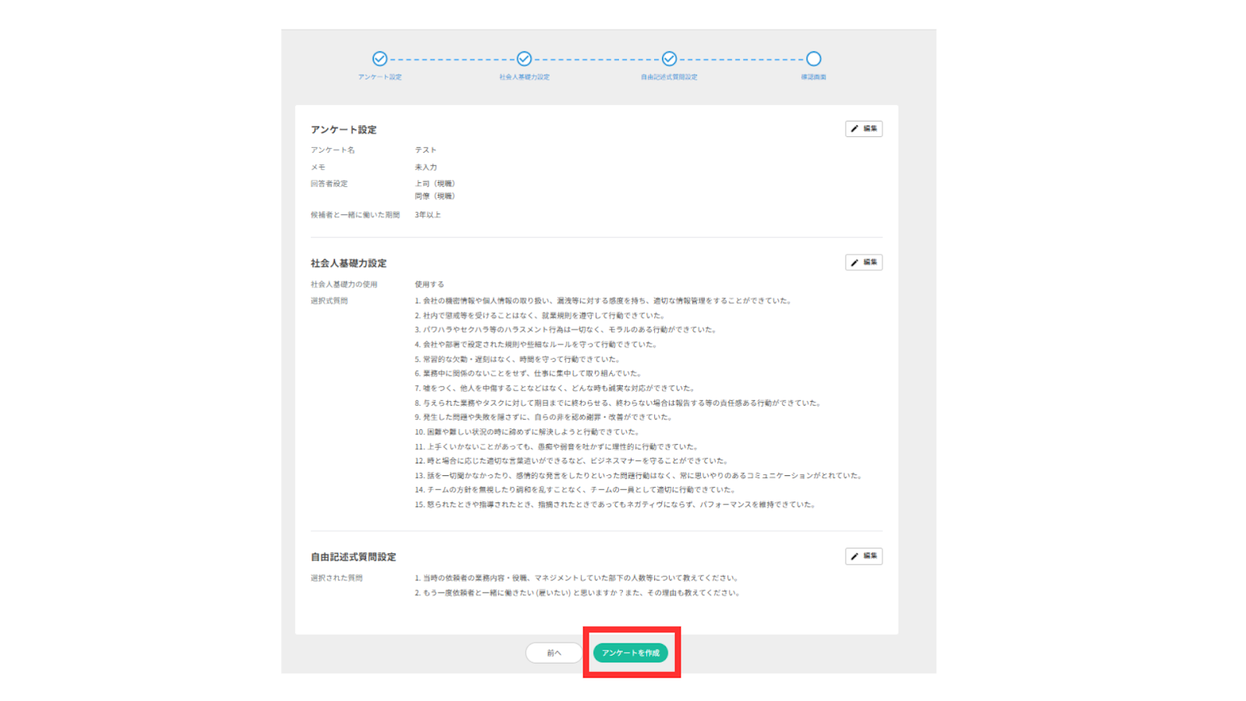Select the 社会人基礎力設定 step label
Screen dimensions: 1246x701
point(524,77)
